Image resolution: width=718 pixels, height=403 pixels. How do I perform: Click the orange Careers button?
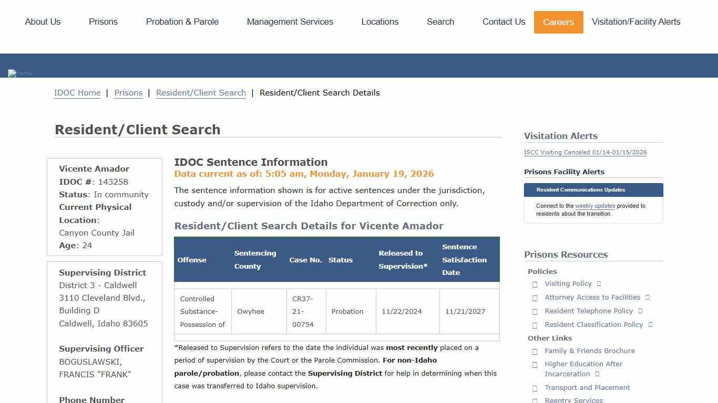(558, 22)
